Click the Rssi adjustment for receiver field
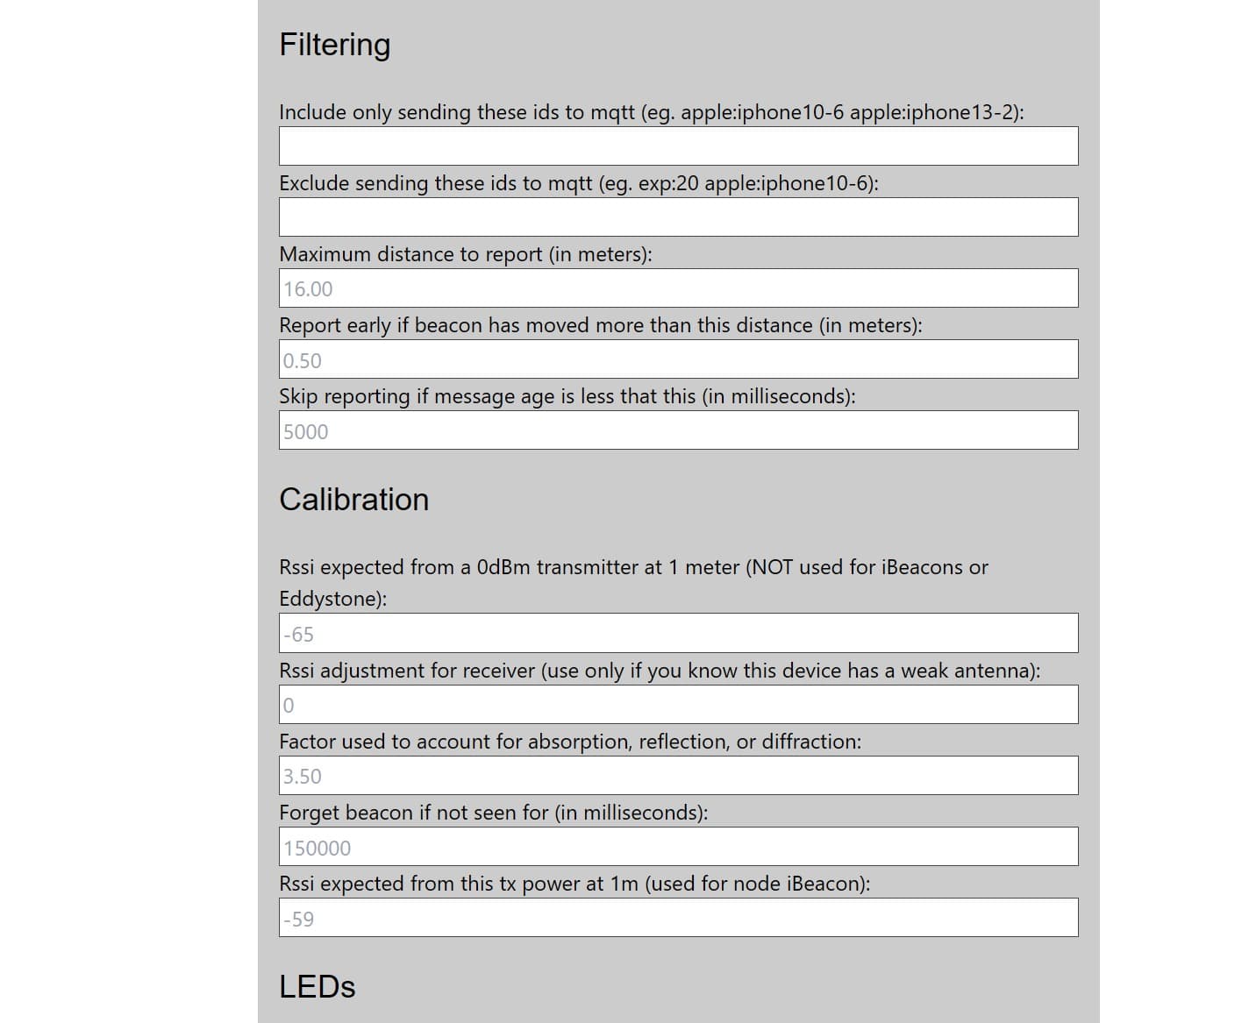The width and height of the screenshot is (1256, 1023). pyautogui.click(x=678, y=704)
